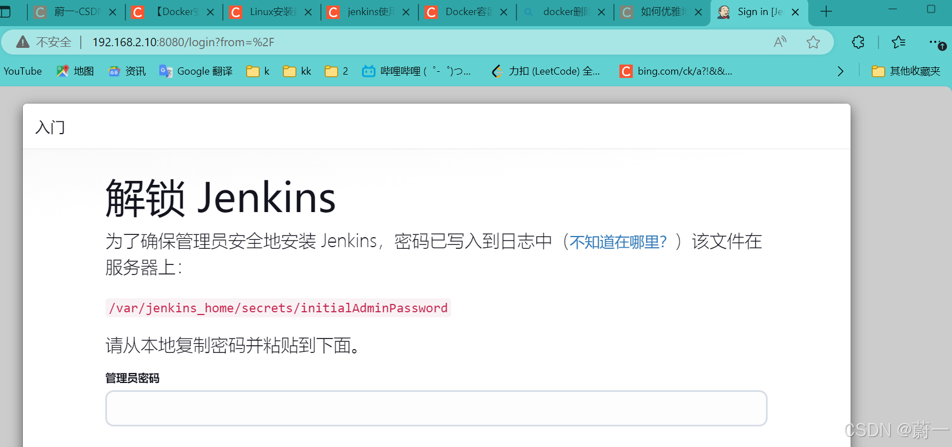The image size is (952, 447).
Task: Click the tab actions icon at far left
Action: [5, 11]
